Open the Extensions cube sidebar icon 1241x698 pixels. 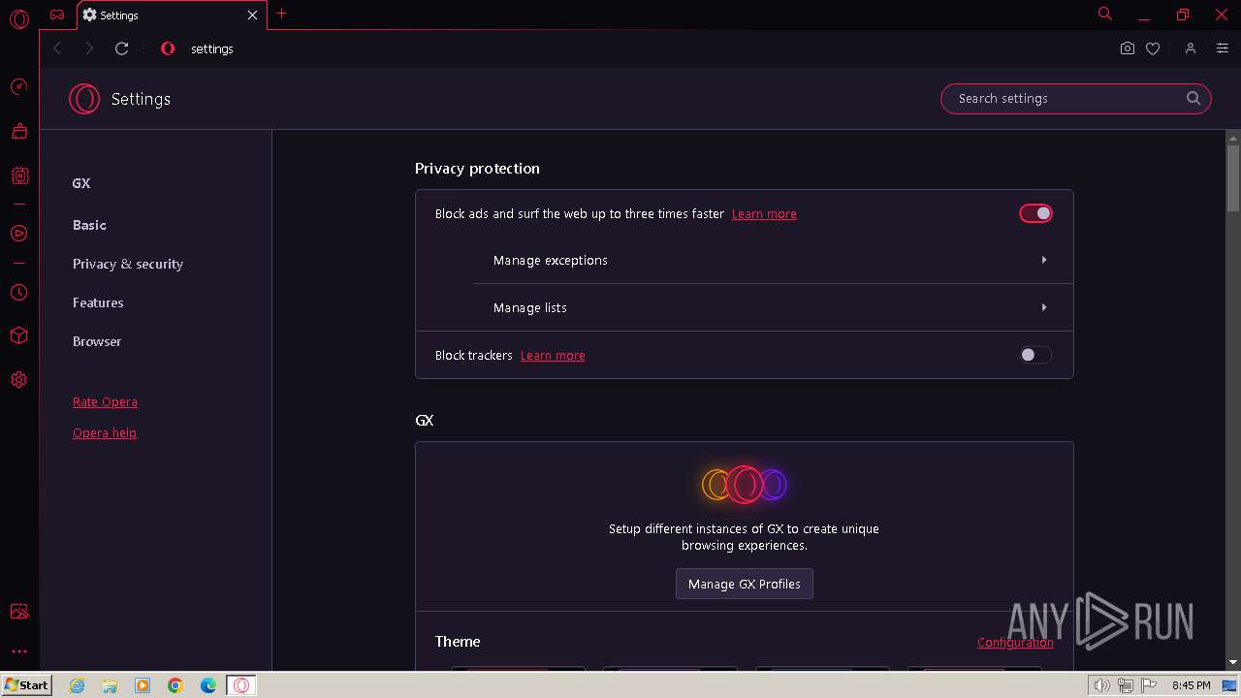coord(18,335)
